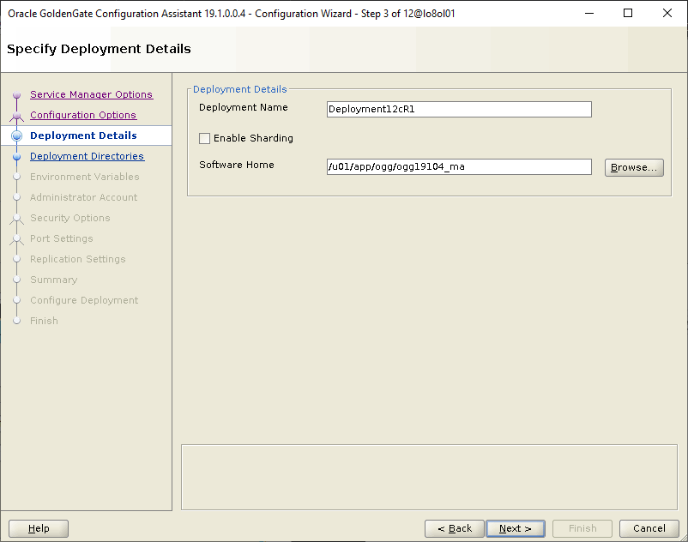This screenshot has width=688, height=542.
Task: Click the Service Manager Options step bullet
Action: coord(16,95)
